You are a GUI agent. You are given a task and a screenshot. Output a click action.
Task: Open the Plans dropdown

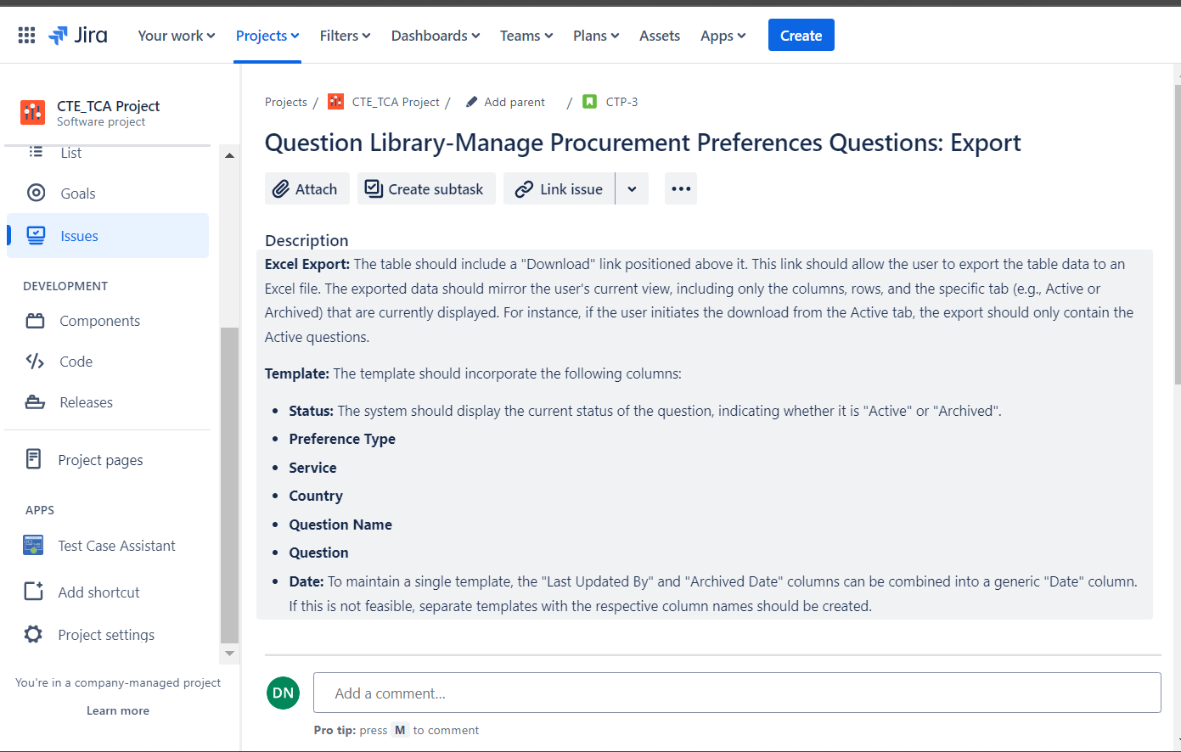point(595,36)
